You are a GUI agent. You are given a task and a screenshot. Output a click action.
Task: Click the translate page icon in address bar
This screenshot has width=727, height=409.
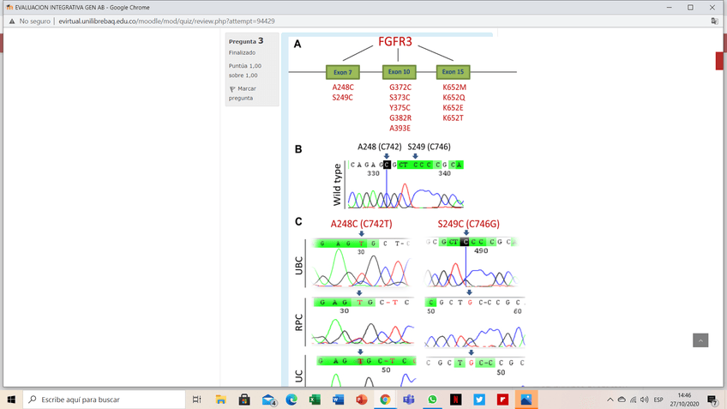coord(714,21)
